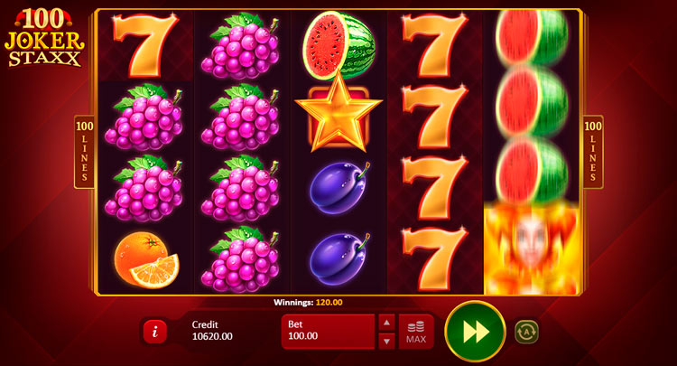Click the upper plum on reel three
This screenshot has height=366, width=677.
[x=339, y=188]
